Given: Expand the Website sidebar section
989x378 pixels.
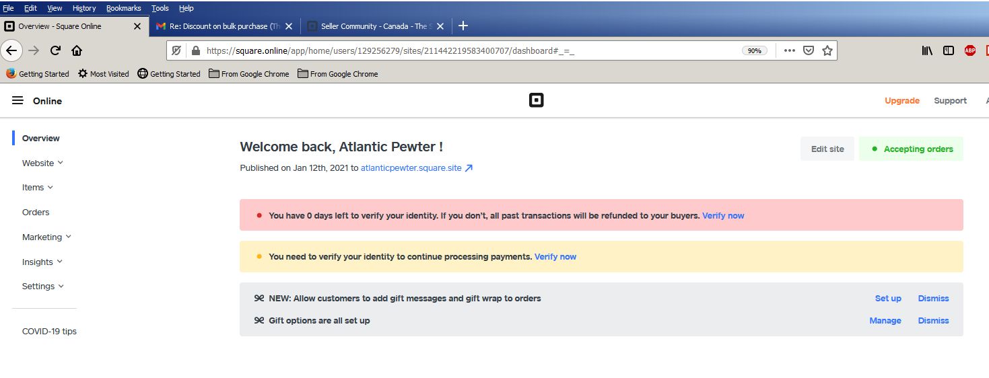Looking at the screenshot, I should tap(42, 163).
